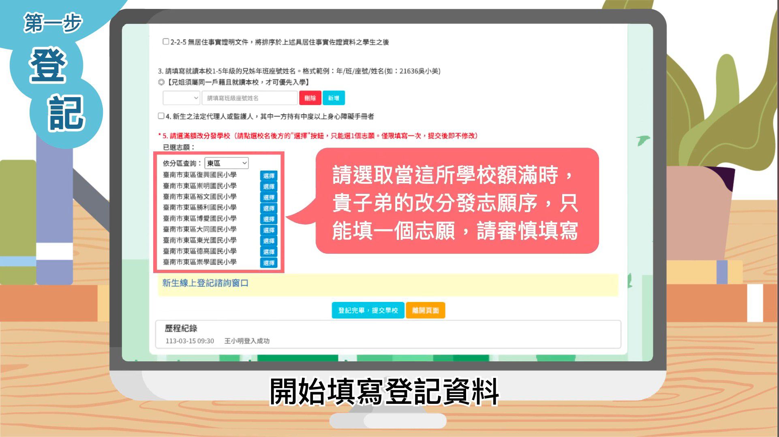Choose 崇學國民小學 via its 選擇 button
Screen dimensions: 779x437
pyautogui.click(x=269, y=263)
